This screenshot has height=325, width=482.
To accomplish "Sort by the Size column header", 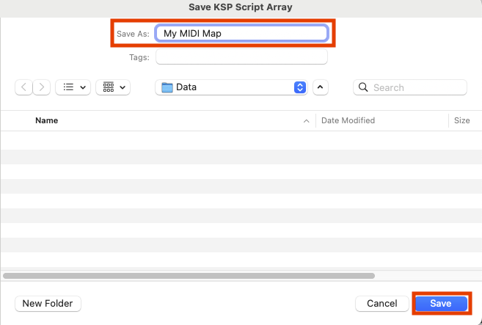I will point(461,120).
